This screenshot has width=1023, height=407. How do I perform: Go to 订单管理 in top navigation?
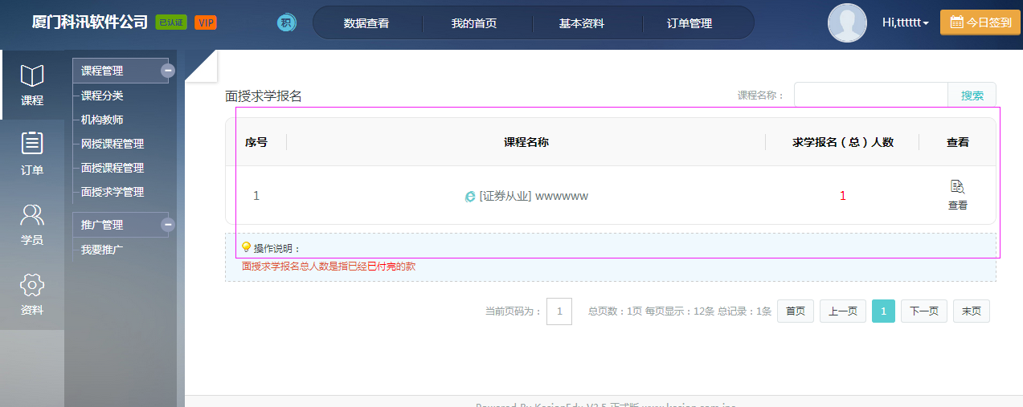pyautogui.click(x=690, y=23)
